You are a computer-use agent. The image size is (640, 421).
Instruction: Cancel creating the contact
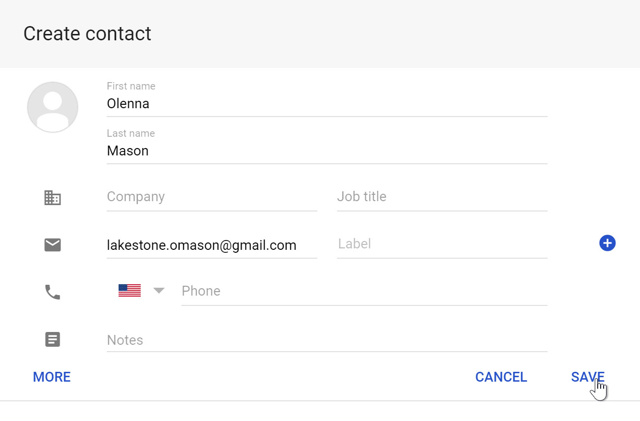[501, 377]
